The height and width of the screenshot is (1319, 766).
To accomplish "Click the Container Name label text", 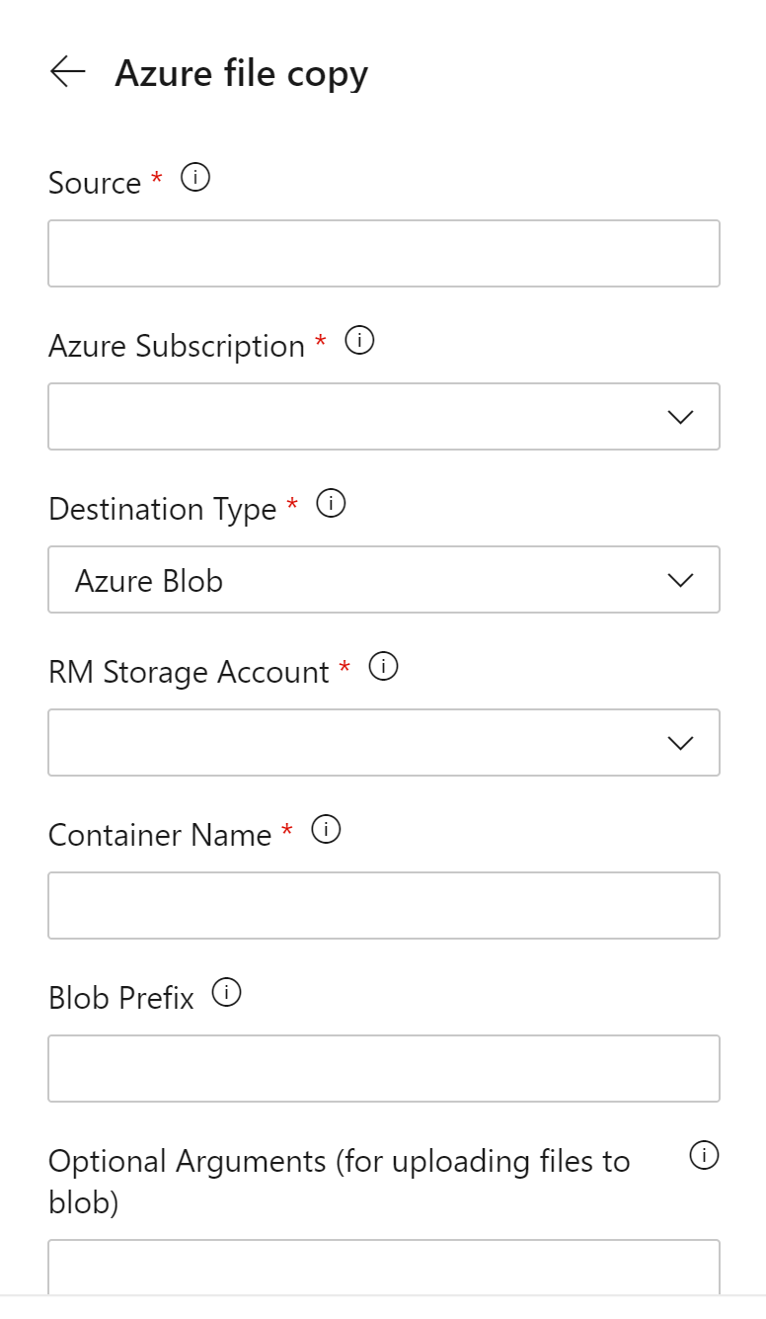I will coord(160,835).
